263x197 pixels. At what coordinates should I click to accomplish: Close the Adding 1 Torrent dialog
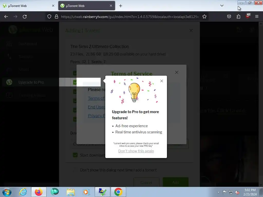pyautogui.click(x=191, y=31)
